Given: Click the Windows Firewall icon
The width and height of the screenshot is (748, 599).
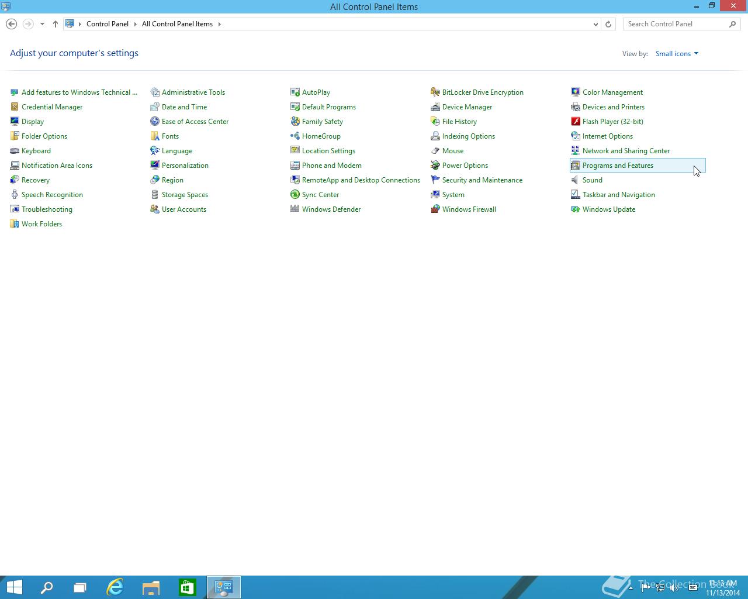Looking at the screenshot, I should point(435,209).
